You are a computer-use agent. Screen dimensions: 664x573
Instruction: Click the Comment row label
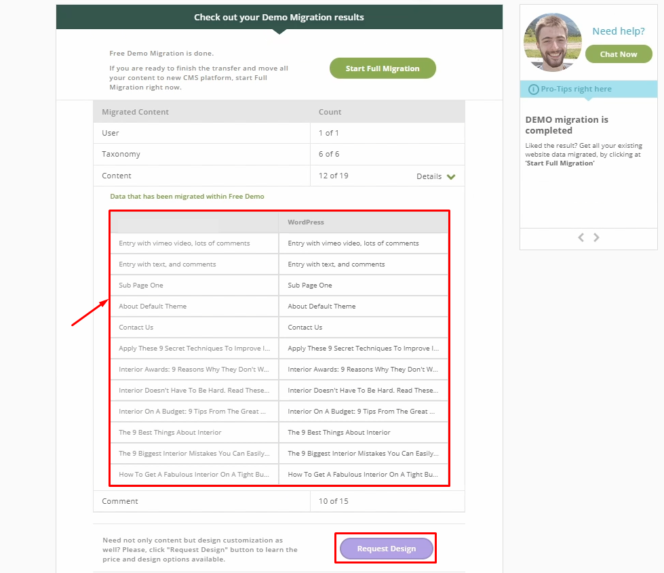coord(120,501)
